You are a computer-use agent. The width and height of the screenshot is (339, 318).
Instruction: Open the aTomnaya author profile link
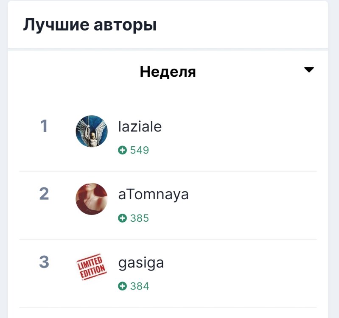click(153, 195)
